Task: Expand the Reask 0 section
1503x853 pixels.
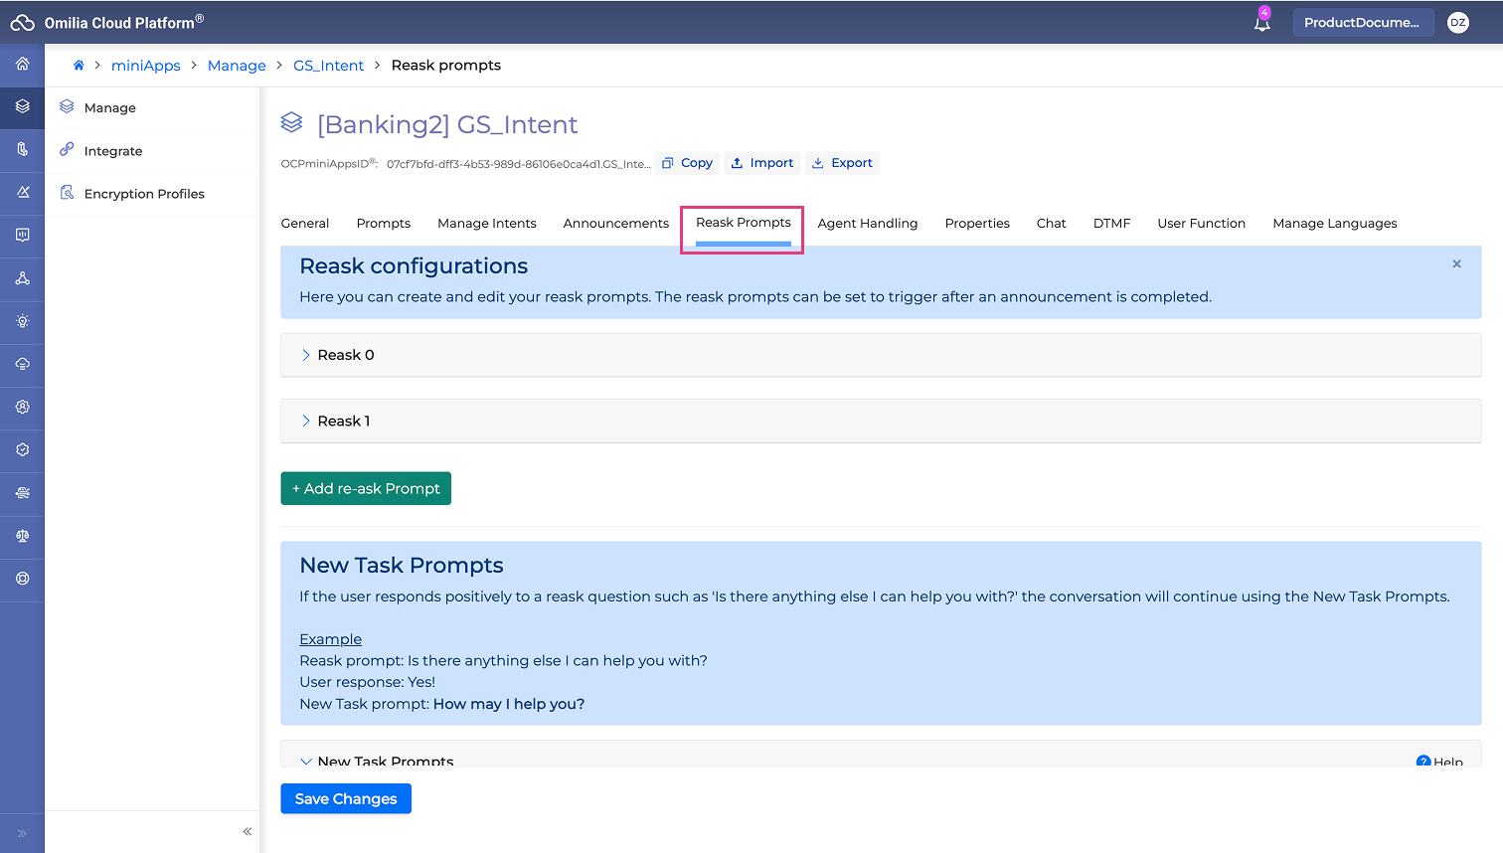Action: (306, 355)
